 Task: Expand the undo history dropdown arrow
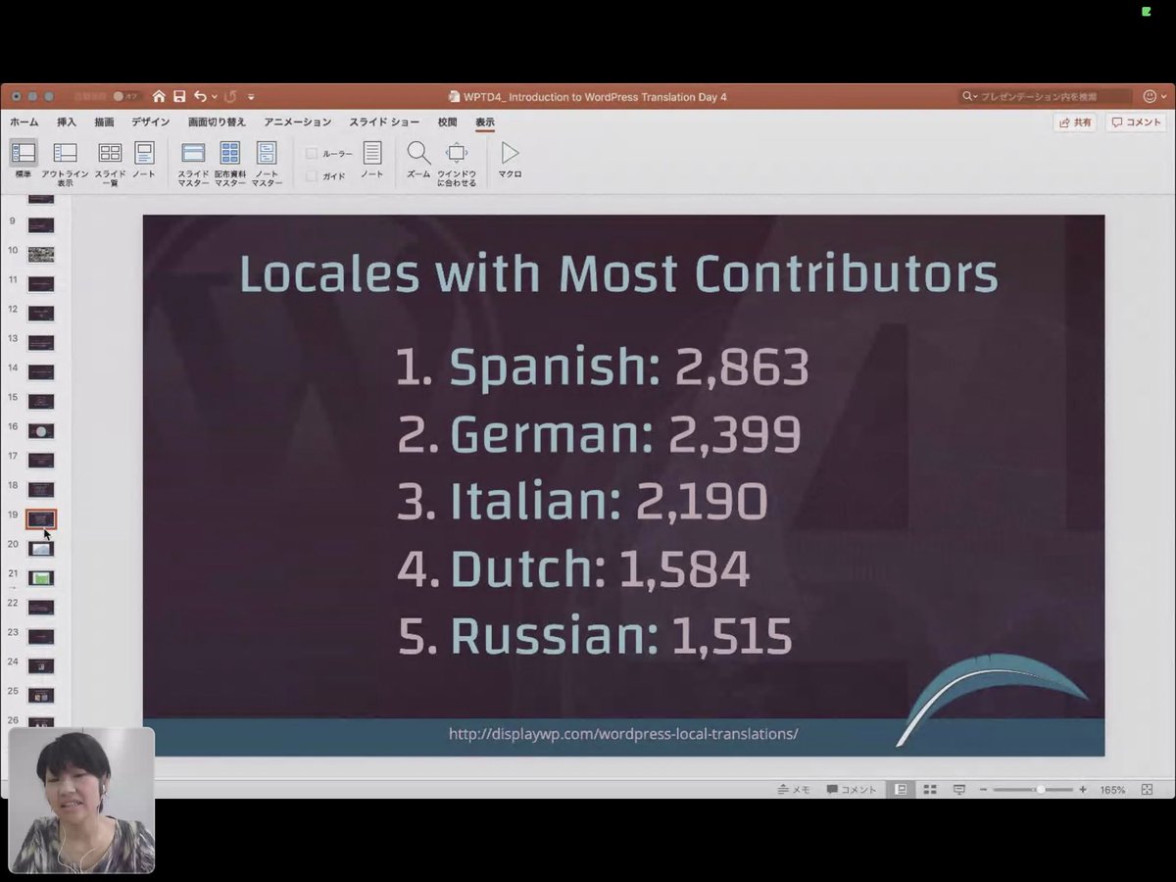click(x=215, y=97)
